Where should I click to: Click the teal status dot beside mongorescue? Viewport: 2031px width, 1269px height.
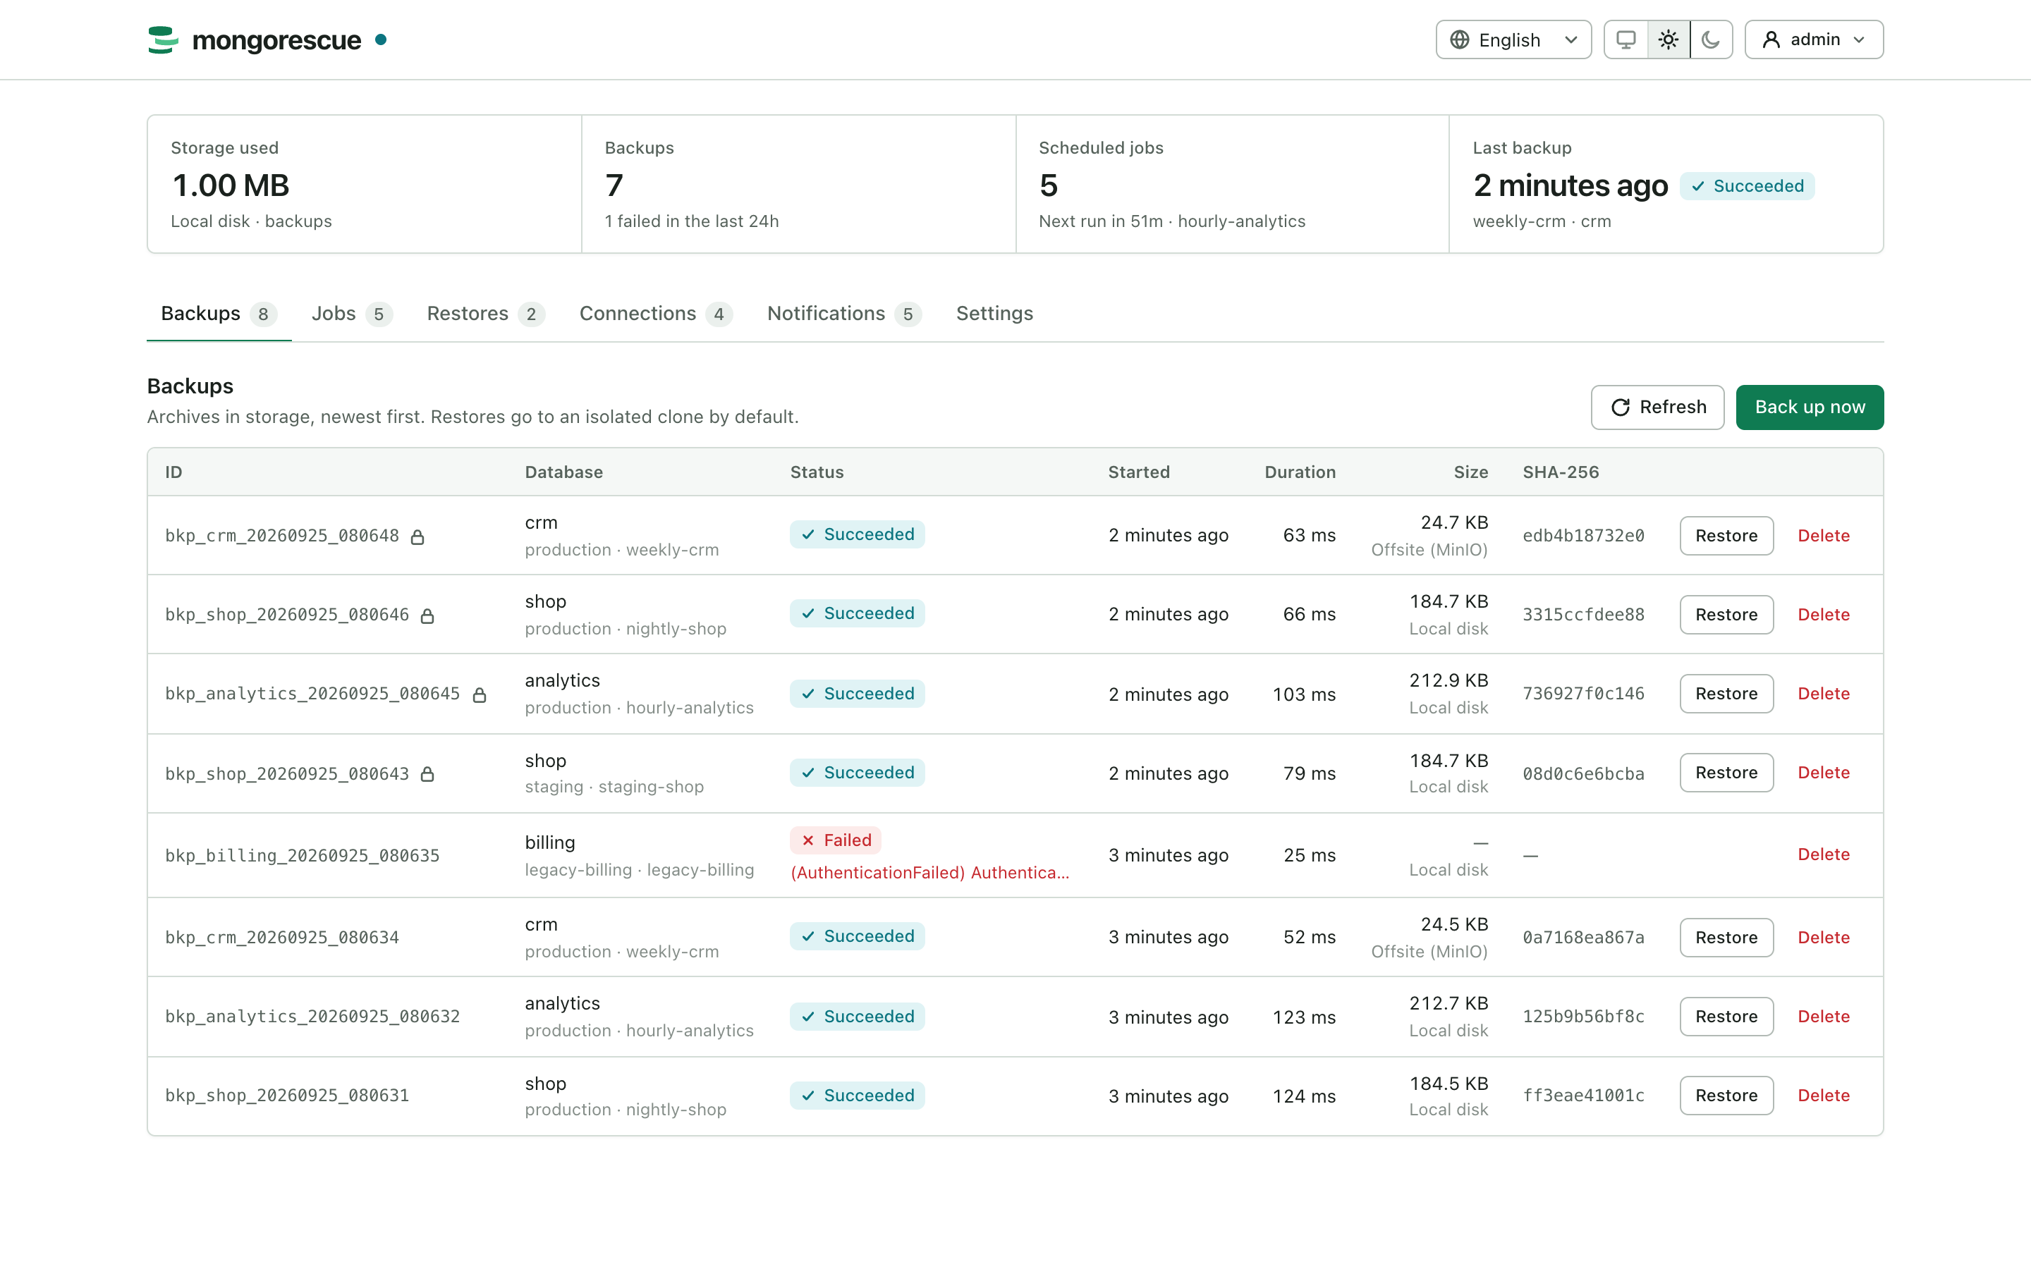[x=381, y=39]
